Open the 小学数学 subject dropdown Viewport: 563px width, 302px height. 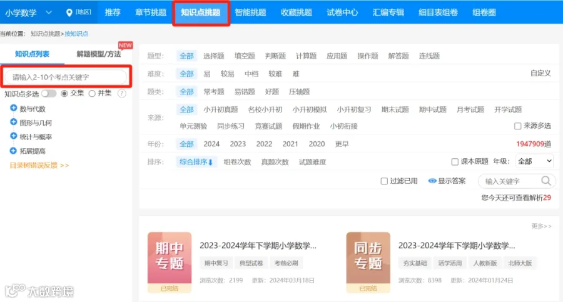pos(28,13)
